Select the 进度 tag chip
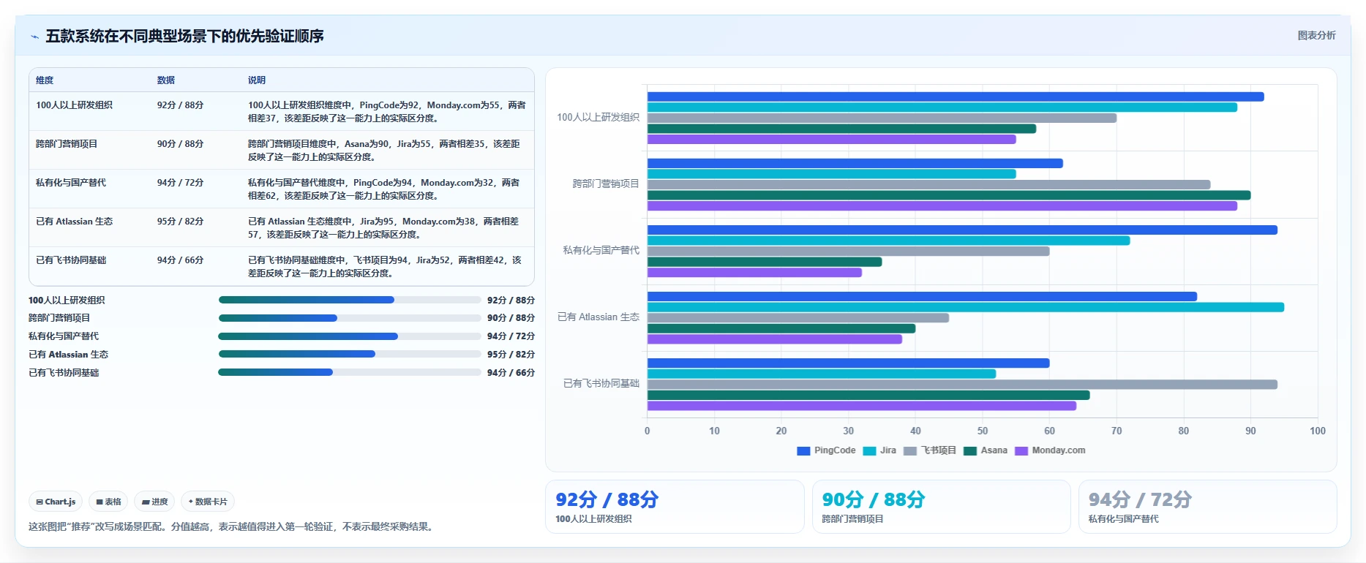 point(154,502)
